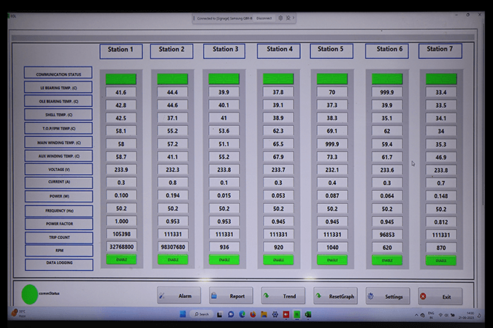
Task: Disconnect from the Samsung cast display
Action: [x=264, y=18]
